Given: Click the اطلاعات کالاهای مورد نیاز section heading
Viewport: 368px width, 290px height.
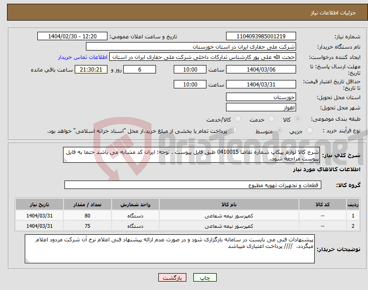Looking at the screenshot, I should coord(326,169).
